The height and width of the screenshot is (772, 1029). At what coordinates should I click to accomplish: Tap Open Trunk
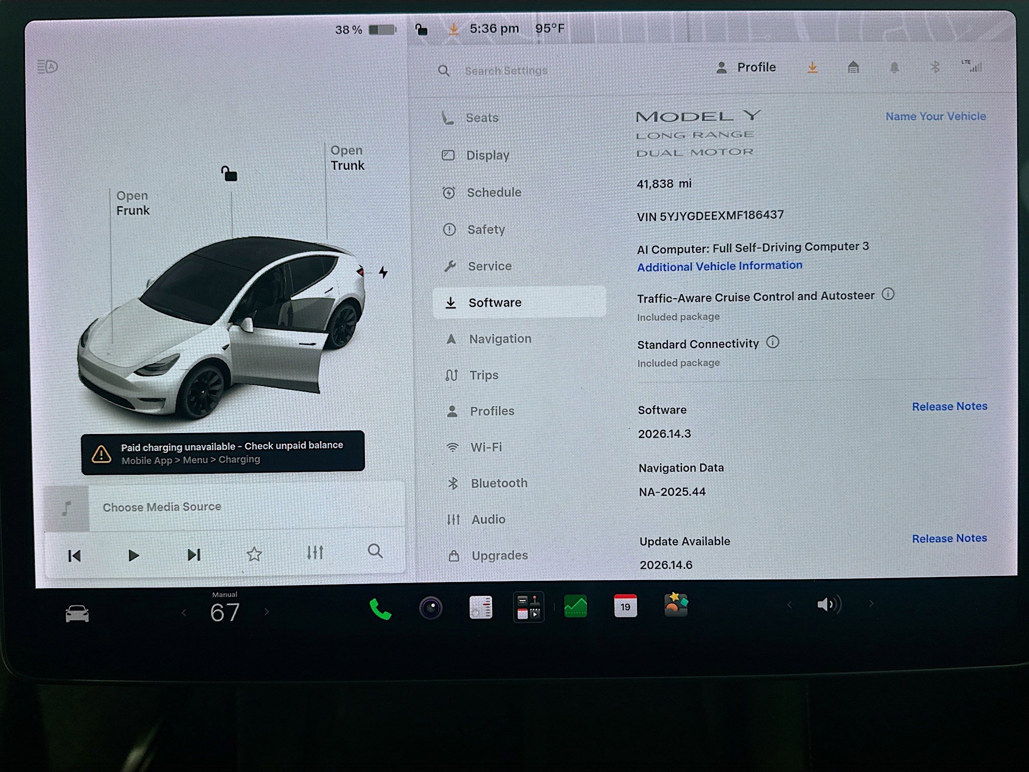tap(347, 158)
